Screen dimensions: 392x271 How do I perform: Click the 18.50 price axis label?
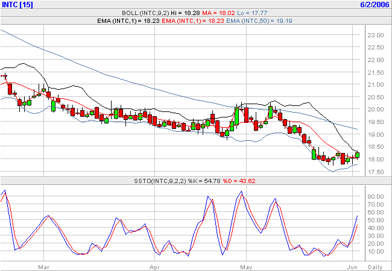376,147
